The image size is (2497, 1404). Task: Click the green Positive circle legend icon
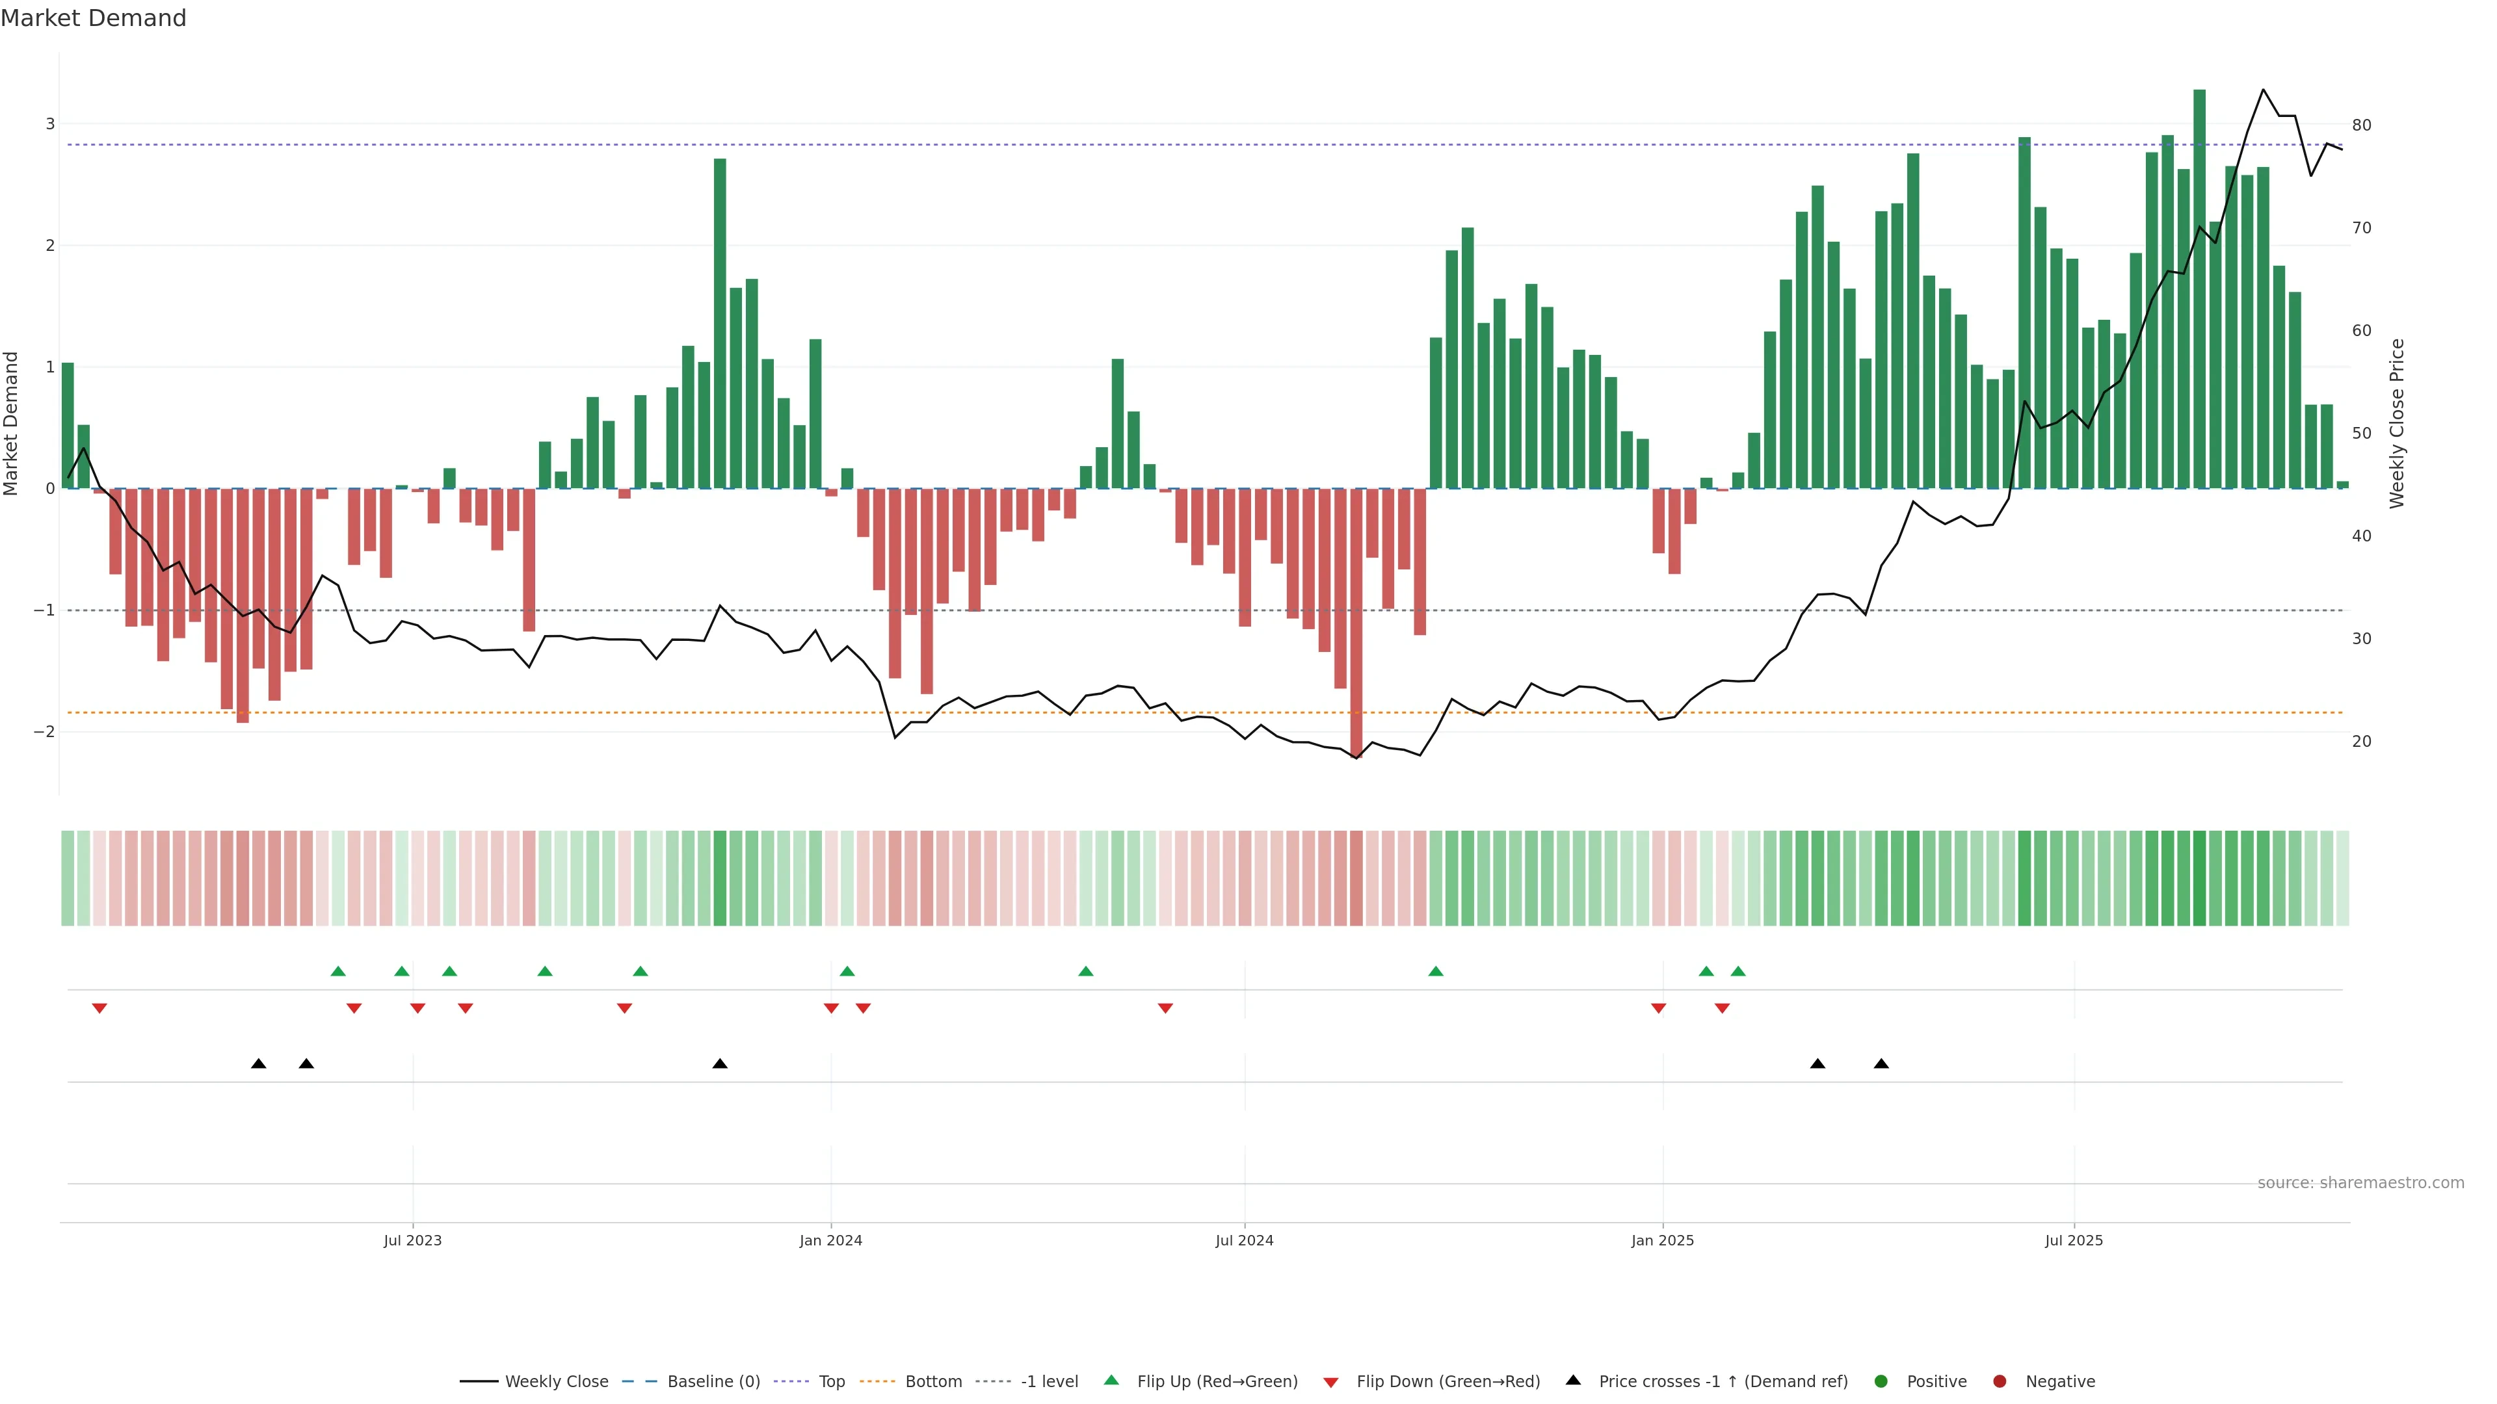pos(1881,1381)
